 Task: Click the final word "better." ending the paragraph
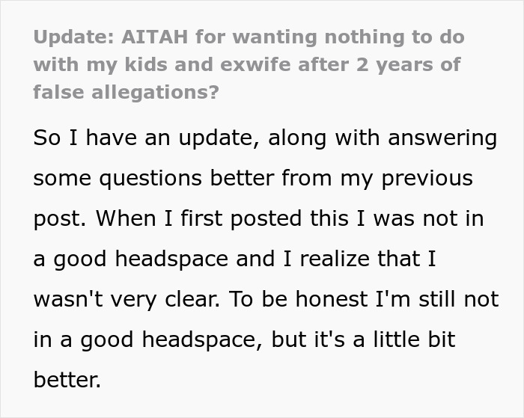click(67, 381)
